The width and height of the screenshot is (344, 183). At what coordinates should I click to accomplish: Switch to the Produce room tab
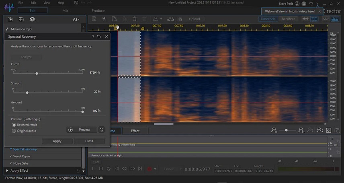(x=98, y=10)
